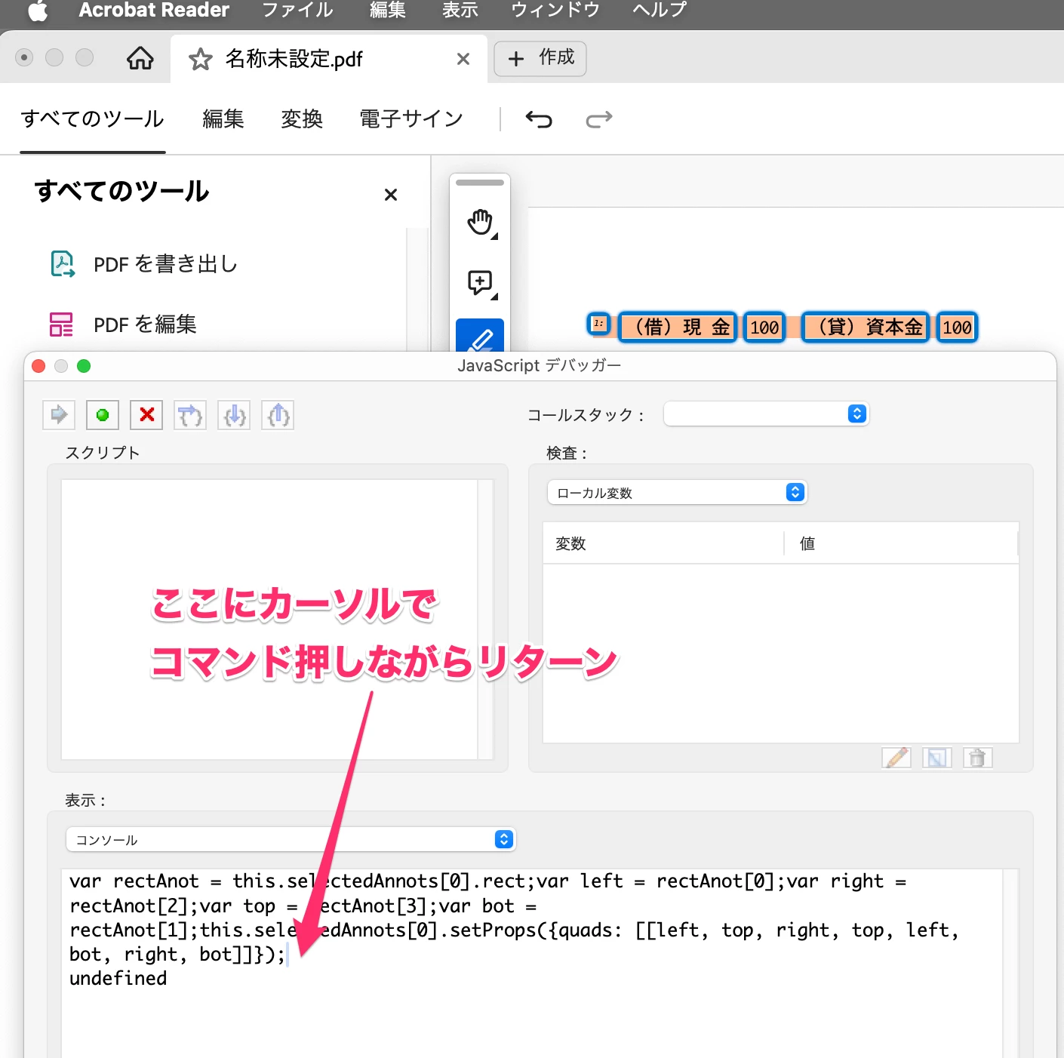Open the Acrobat Reader application menu

coord(154,11)
